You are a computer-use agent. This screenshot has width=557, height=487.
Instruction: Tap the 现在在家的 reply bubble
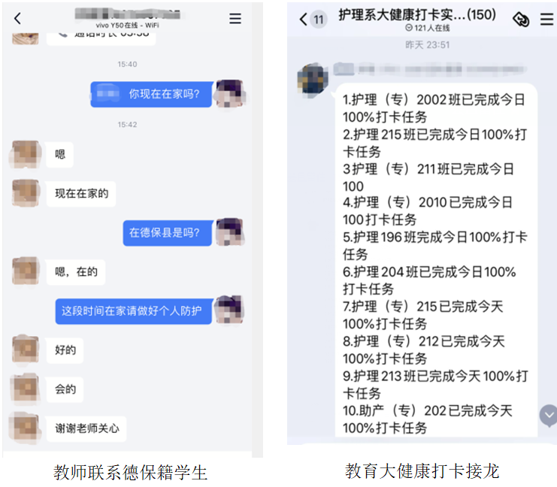(x=81, y=194)
